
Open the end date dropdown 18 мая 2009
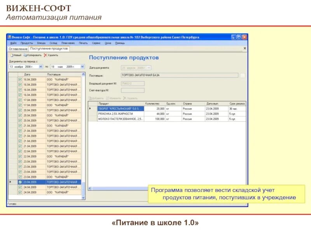[x=82, y=67]
